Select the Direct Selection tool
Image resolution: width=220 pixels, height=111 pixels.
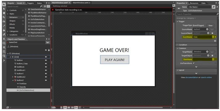(4, 9)
